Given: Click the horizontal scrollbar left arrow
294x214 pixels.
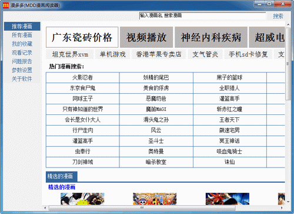Looking at the screenshot, I should 45,208.
